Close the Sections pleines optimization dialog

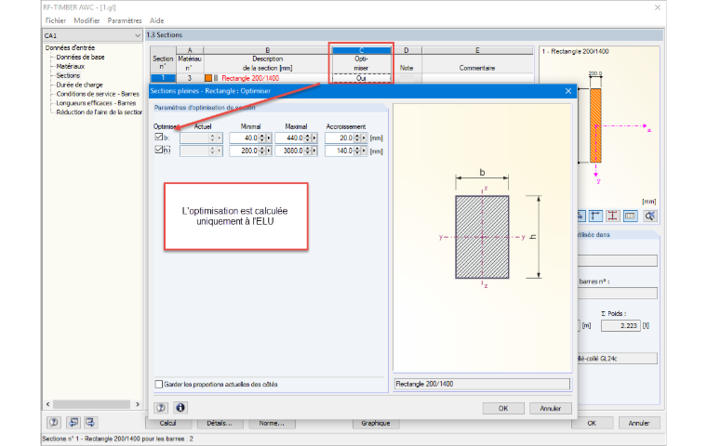pos(568,91)
